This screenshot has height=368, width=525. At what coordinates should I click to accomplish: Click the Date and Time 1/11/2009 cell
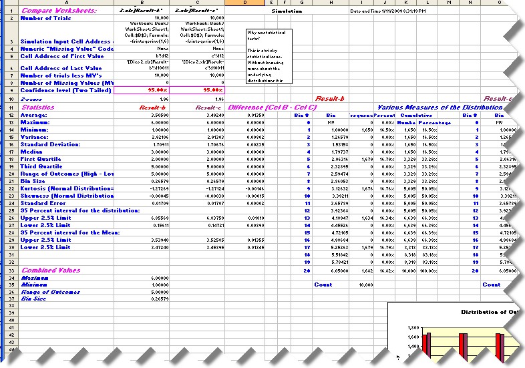tap(388, 11)
